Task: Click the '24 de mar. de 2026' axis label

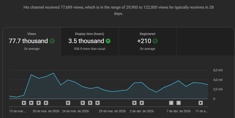Action: [75, 111]
